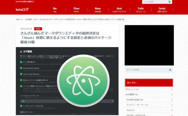Click the chevron on the Atom (1) row

(x=172, y=110)
